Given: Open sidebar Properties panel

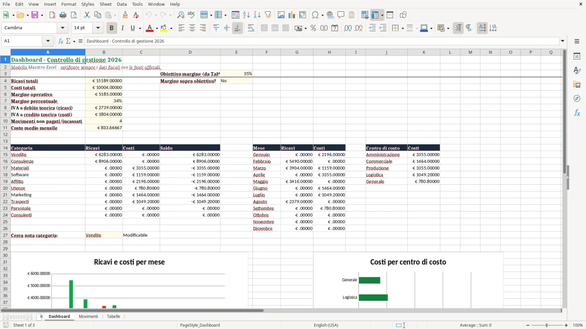Looking at the screenshot, I should (577, 57).
